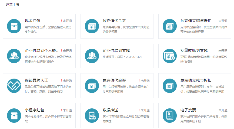
Task: Click description 商户发放红包，用户在小程序页面领取
Action: [48, 119]
